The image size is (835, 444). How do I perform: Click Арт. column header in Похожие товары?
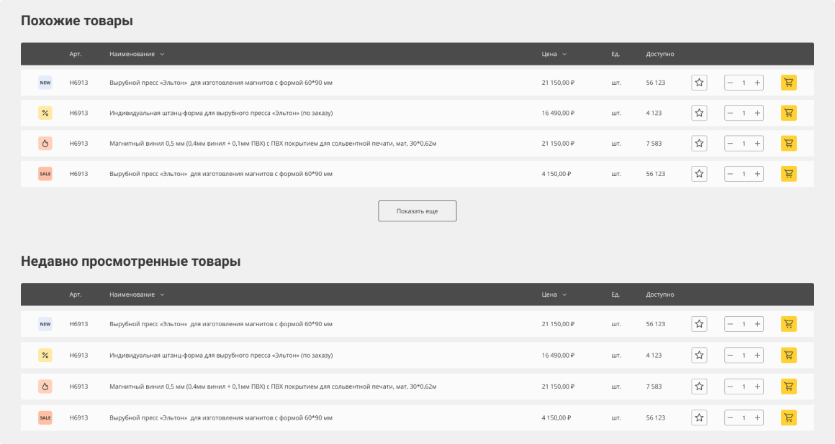[x=76, y=54]
